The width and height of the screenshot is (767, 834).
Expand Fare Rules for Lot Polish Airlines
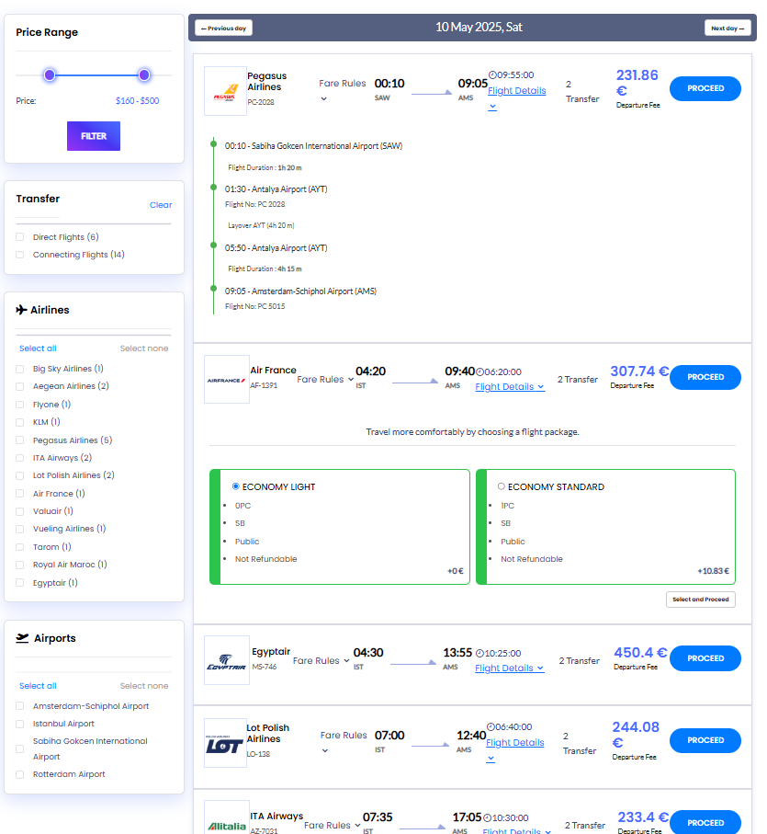point(344,742)
